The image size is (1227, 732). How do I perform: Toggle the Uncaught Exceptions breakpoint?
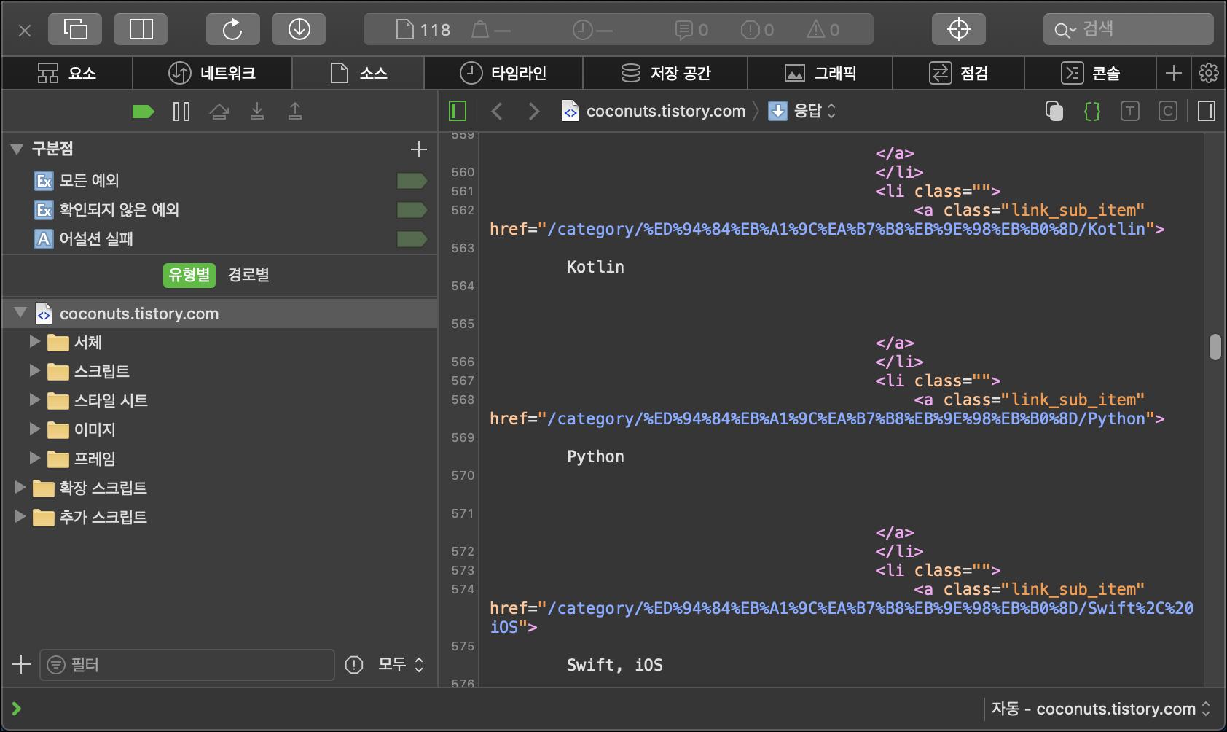pyautogui.click(x=412, y=210)
